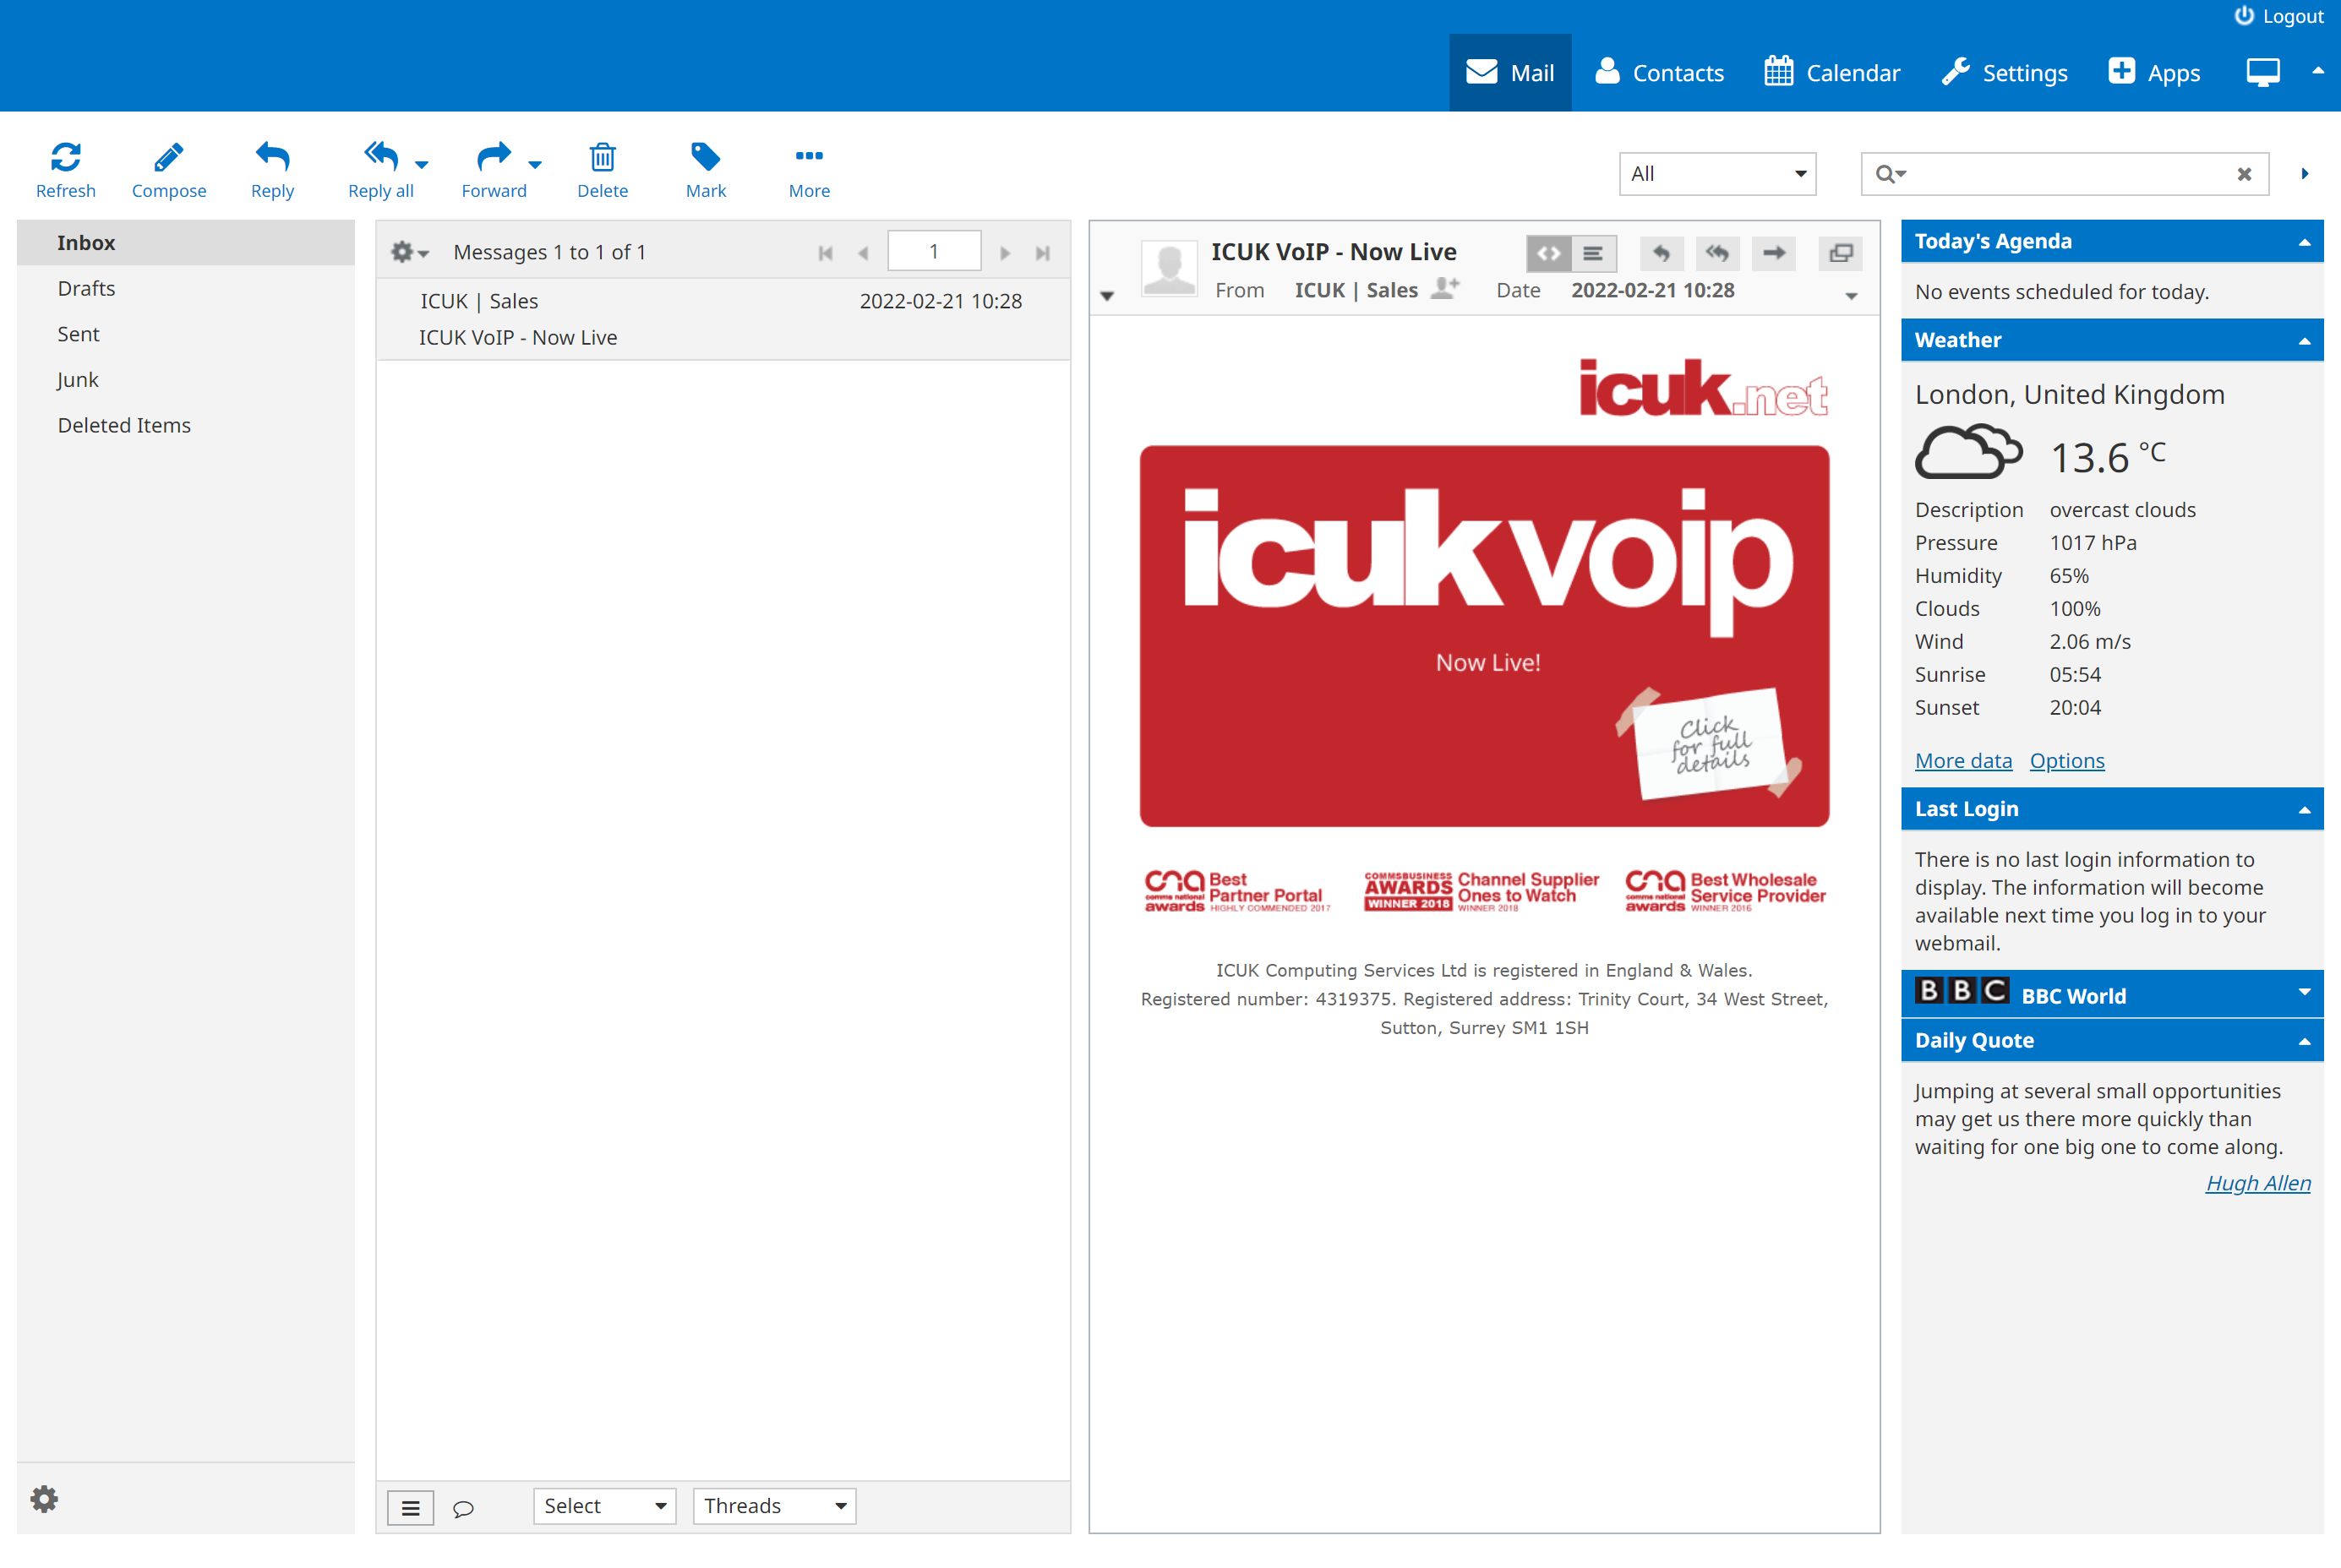The image size is (2341, 1568).
Task: Click the page number field
Action: click(935, 251)
